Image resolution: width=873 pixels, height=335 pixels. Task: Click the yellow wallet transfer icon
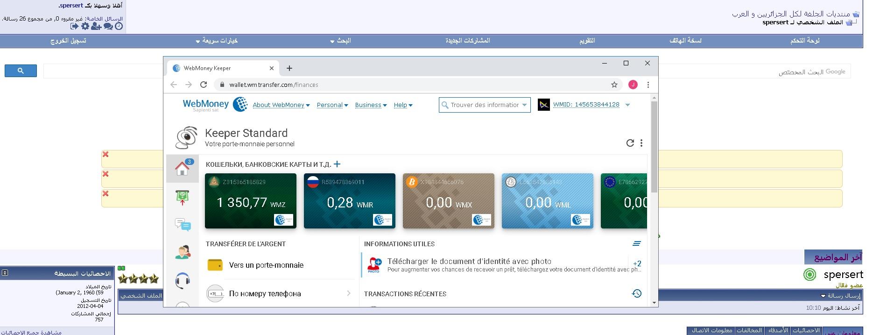coord(215,265)
